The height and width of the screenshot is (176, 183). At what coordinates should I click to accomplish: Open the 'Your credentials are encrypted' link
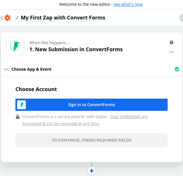coord(129,117)
